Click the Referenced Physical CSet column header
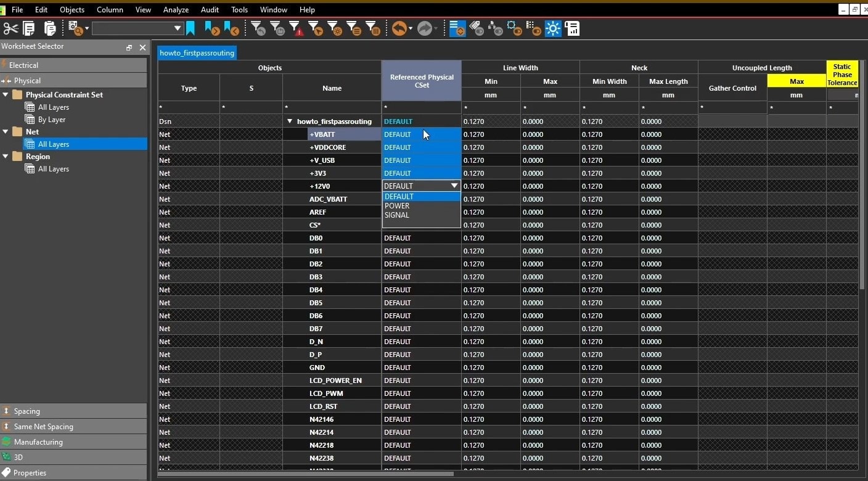868x481 pixels. click(x=422, y=81)
